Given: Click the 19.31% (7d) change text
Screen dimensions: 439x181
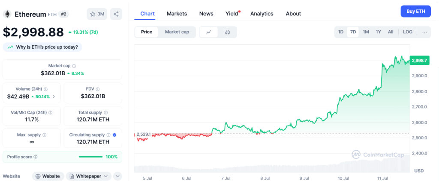Looking at the screenshot, I should click(x=85, y=32).
